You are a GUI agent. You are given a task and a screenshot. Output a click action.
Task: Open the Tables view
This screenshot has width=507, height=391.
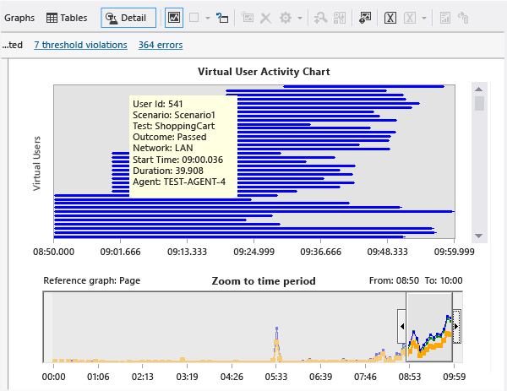66,18
